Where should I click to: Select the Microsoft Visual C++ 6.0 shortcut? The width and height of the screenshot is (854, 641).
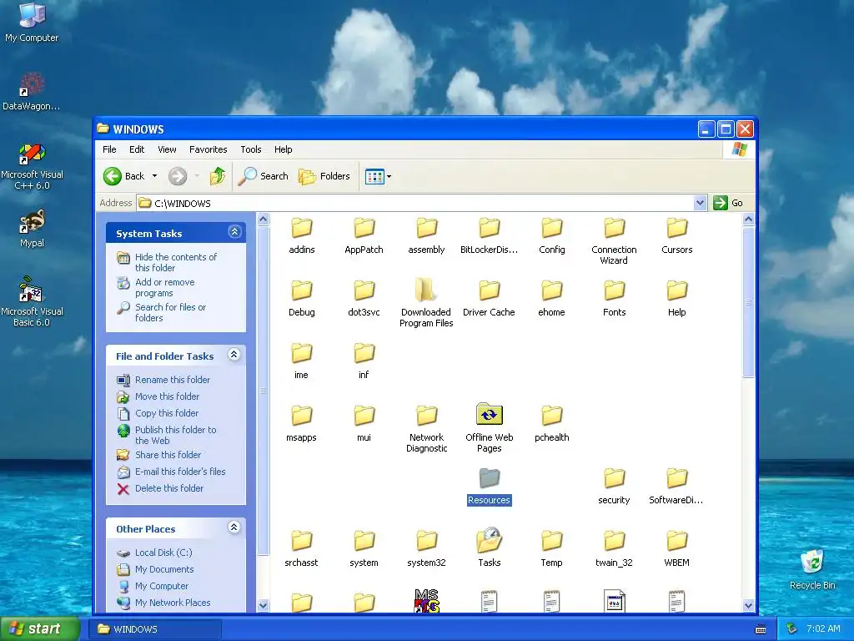pos(32,166)
